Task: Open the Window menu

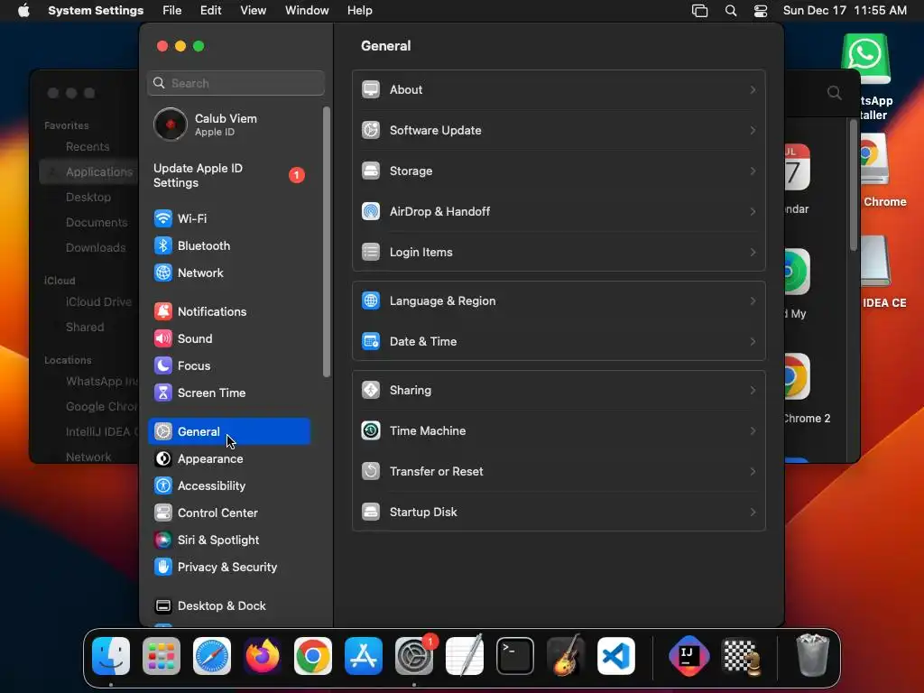Action: point(307,11)
